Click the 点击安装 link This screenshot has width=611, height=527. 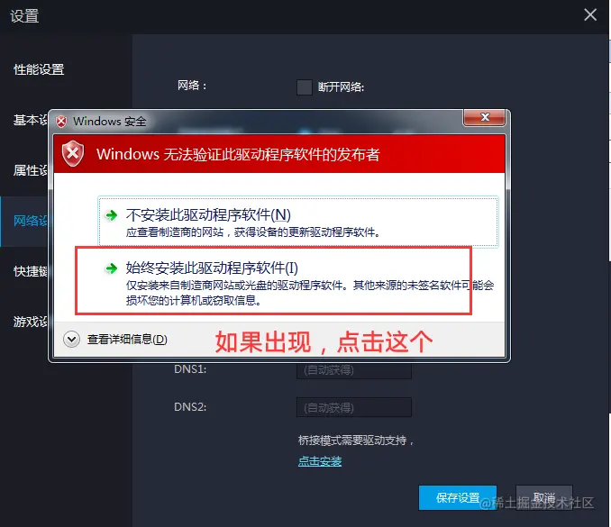pos(320,461)
